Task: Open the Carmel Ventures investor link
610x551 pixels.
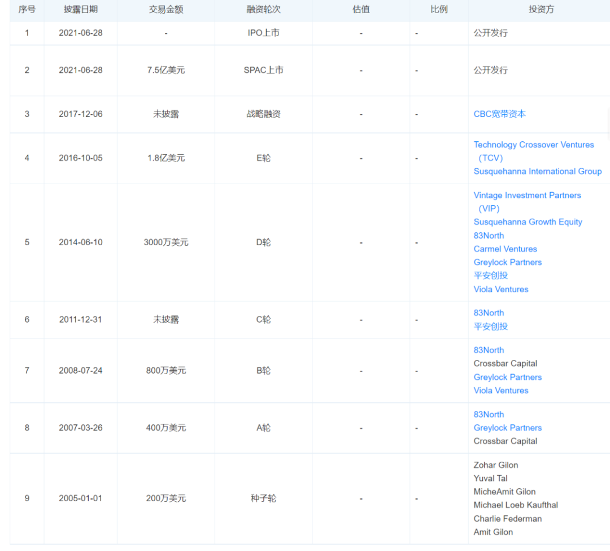Action: click(505, 249)
